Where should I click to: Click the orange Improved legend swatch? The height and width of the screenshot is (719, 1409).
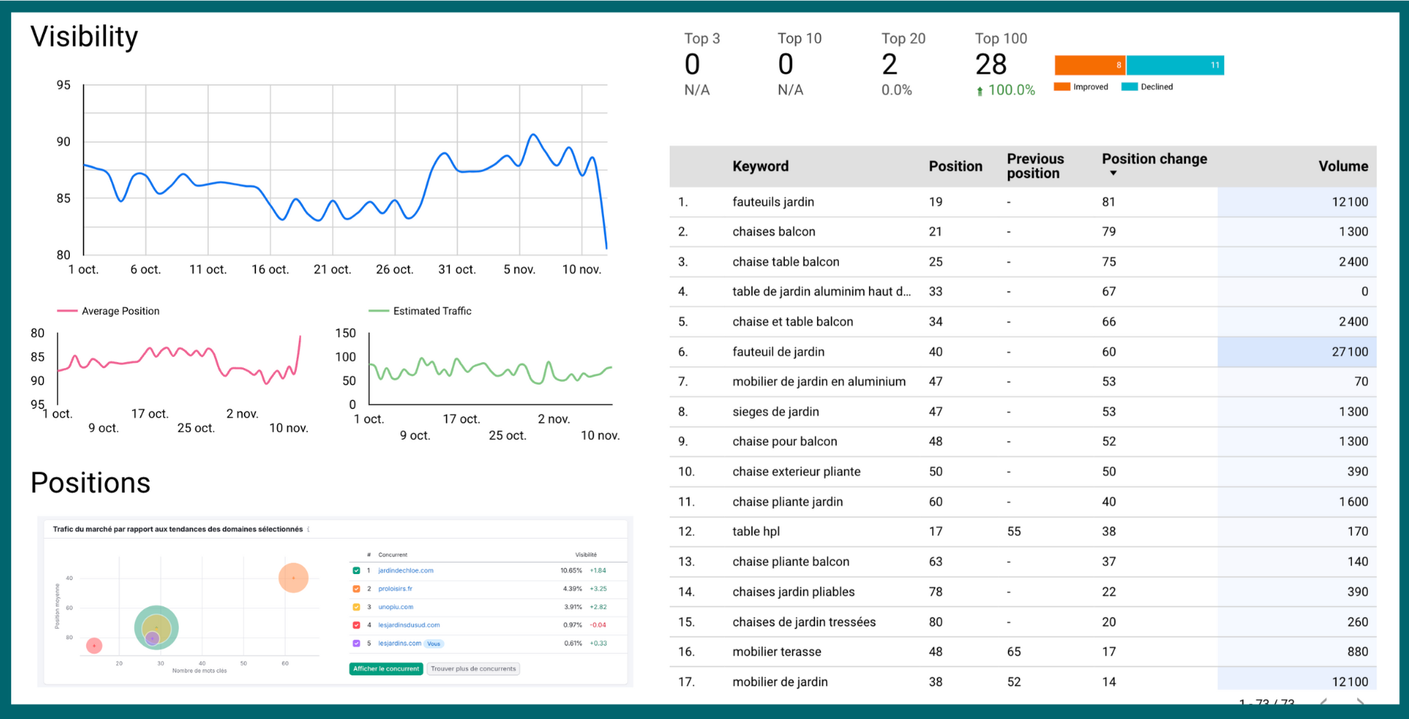tap(1061, 87)
